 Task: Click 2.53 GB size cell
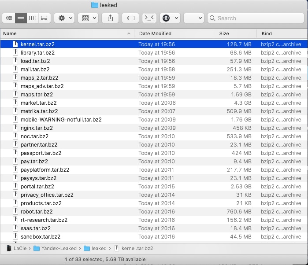tap(241, 187)
